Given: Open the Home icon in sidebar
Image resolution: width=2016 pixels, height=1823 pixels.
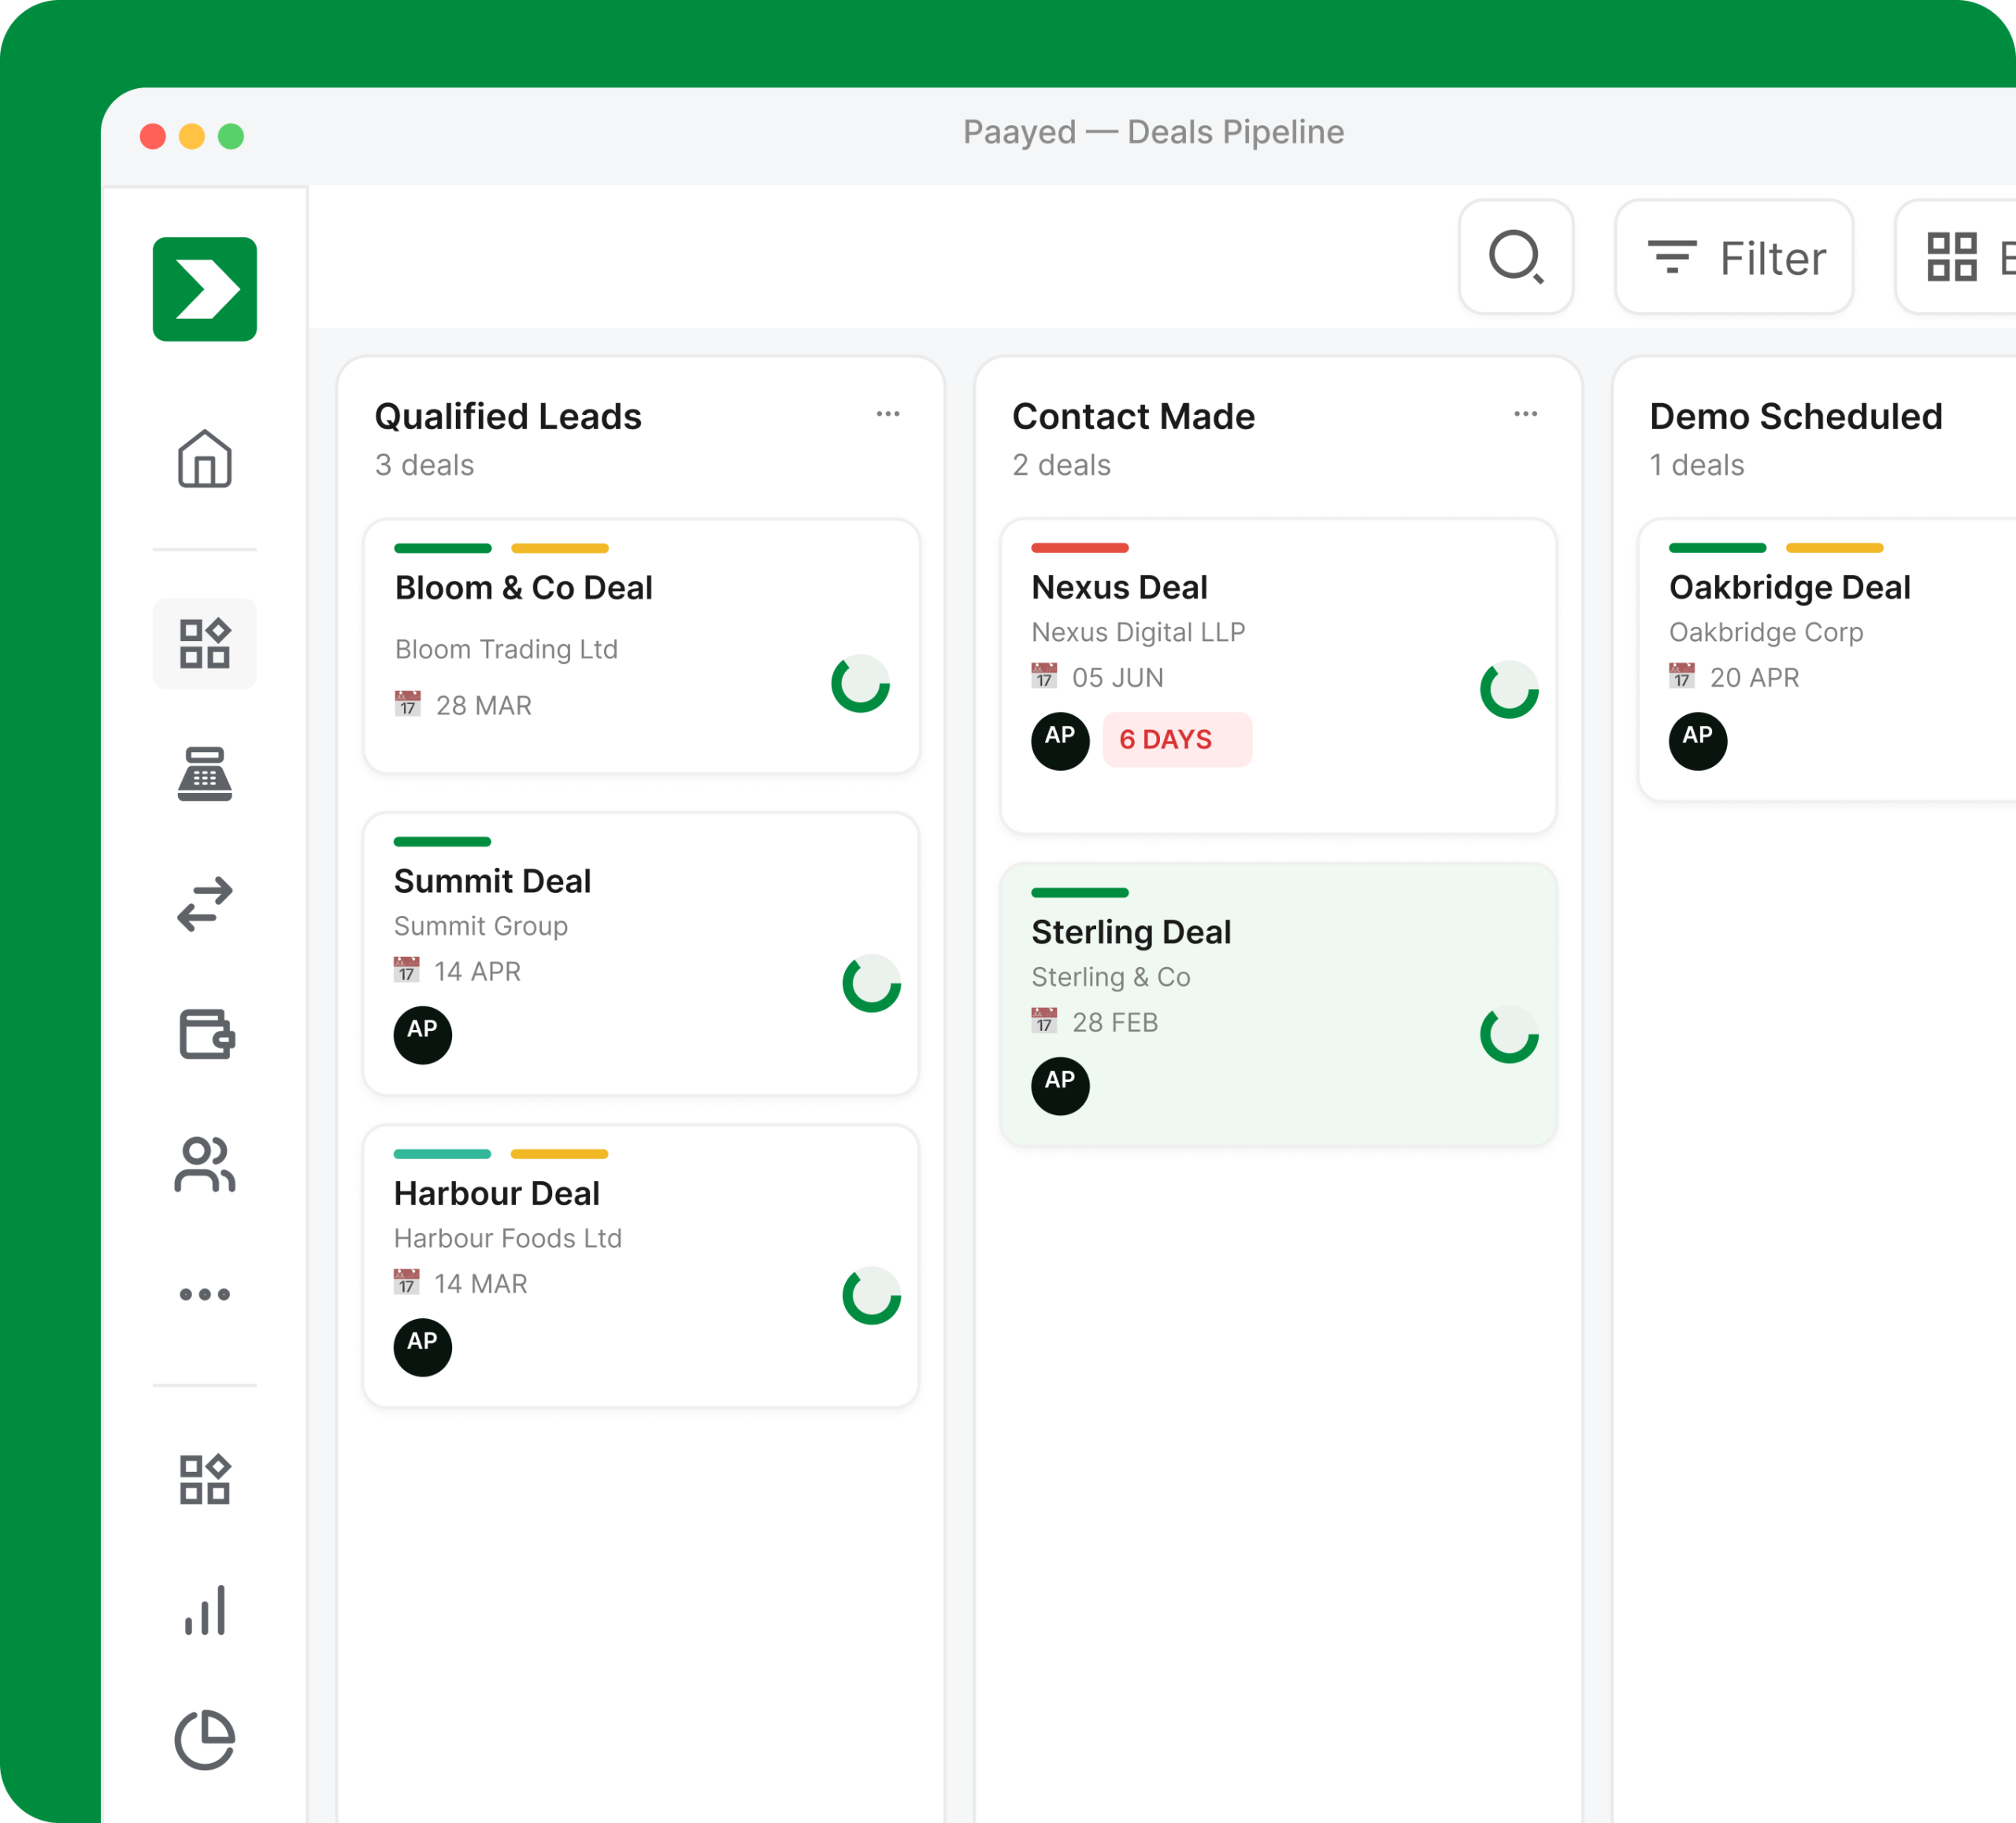Looking at the screenshot, I should pyautogui.click(x=204, y=459).
